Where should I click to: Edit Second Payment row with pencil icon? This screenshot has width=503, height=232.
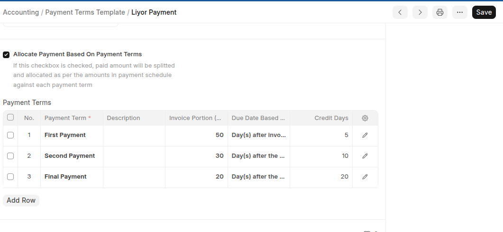tap(365, 156)
